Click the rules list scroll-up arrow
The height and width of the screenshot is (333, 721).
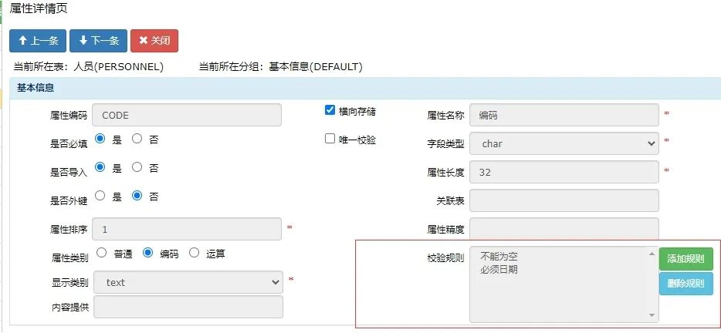pos(652,254)
